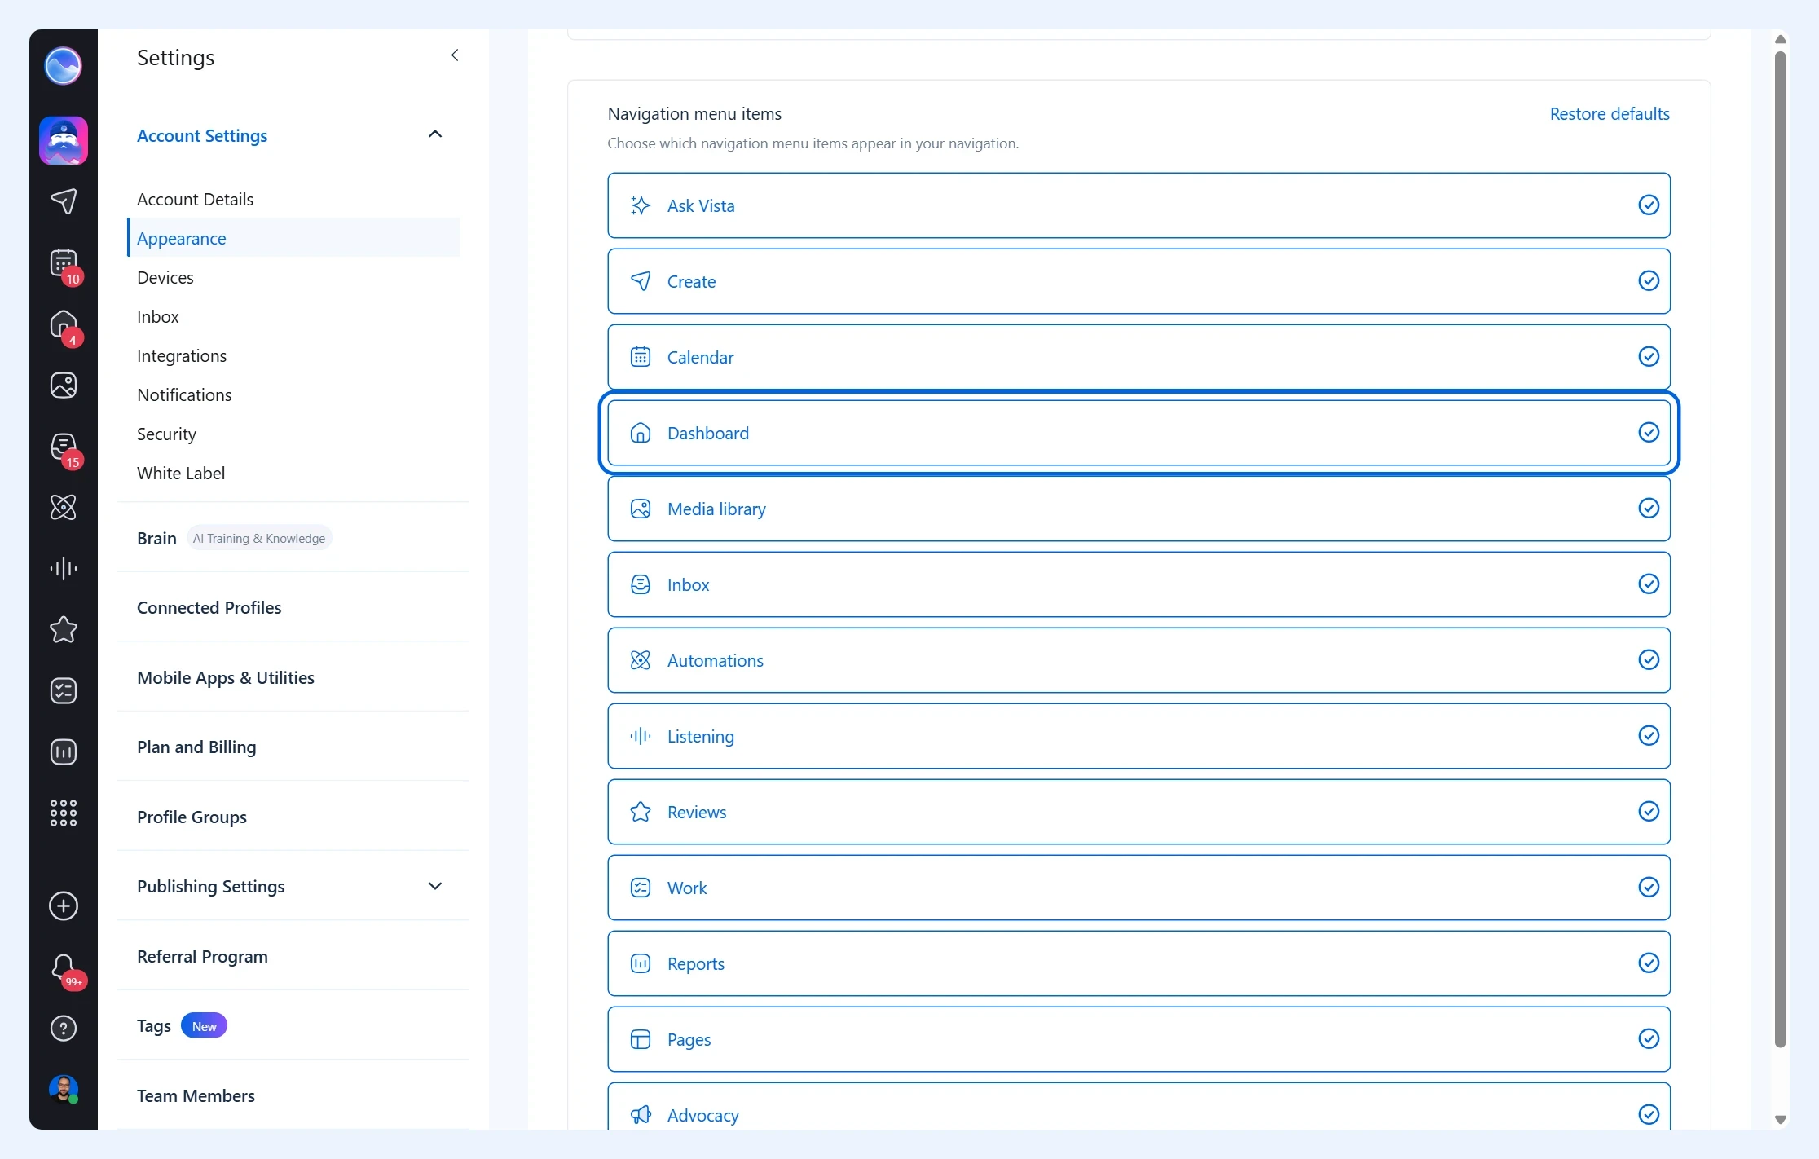Open Reviews star icon in left rail
The height and width of the screenshot is (1159, 1819).
64,629
